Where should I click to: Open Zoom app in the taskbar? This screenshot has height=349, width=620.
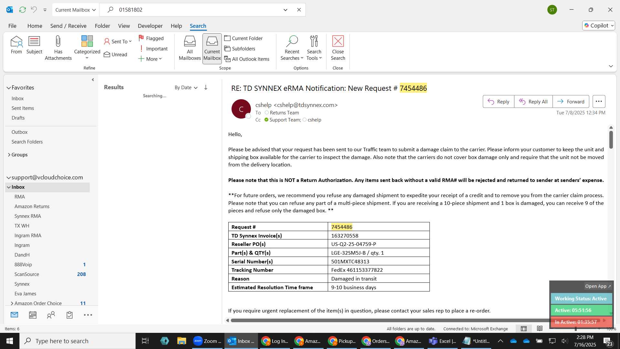207,341
